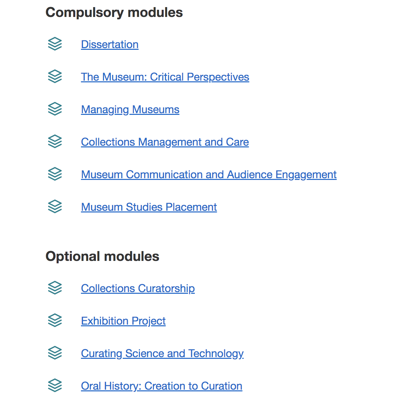Click the layers icon next to Managing Museums
The width and height of the screenshot is (408, 410).
click(55, 109)
